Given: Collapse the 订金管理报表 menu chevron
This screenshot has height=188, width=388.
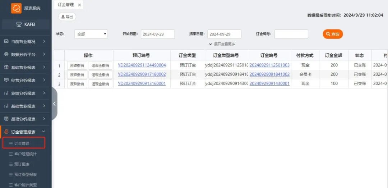Looking at the screenshot, I should click(44, 132).
